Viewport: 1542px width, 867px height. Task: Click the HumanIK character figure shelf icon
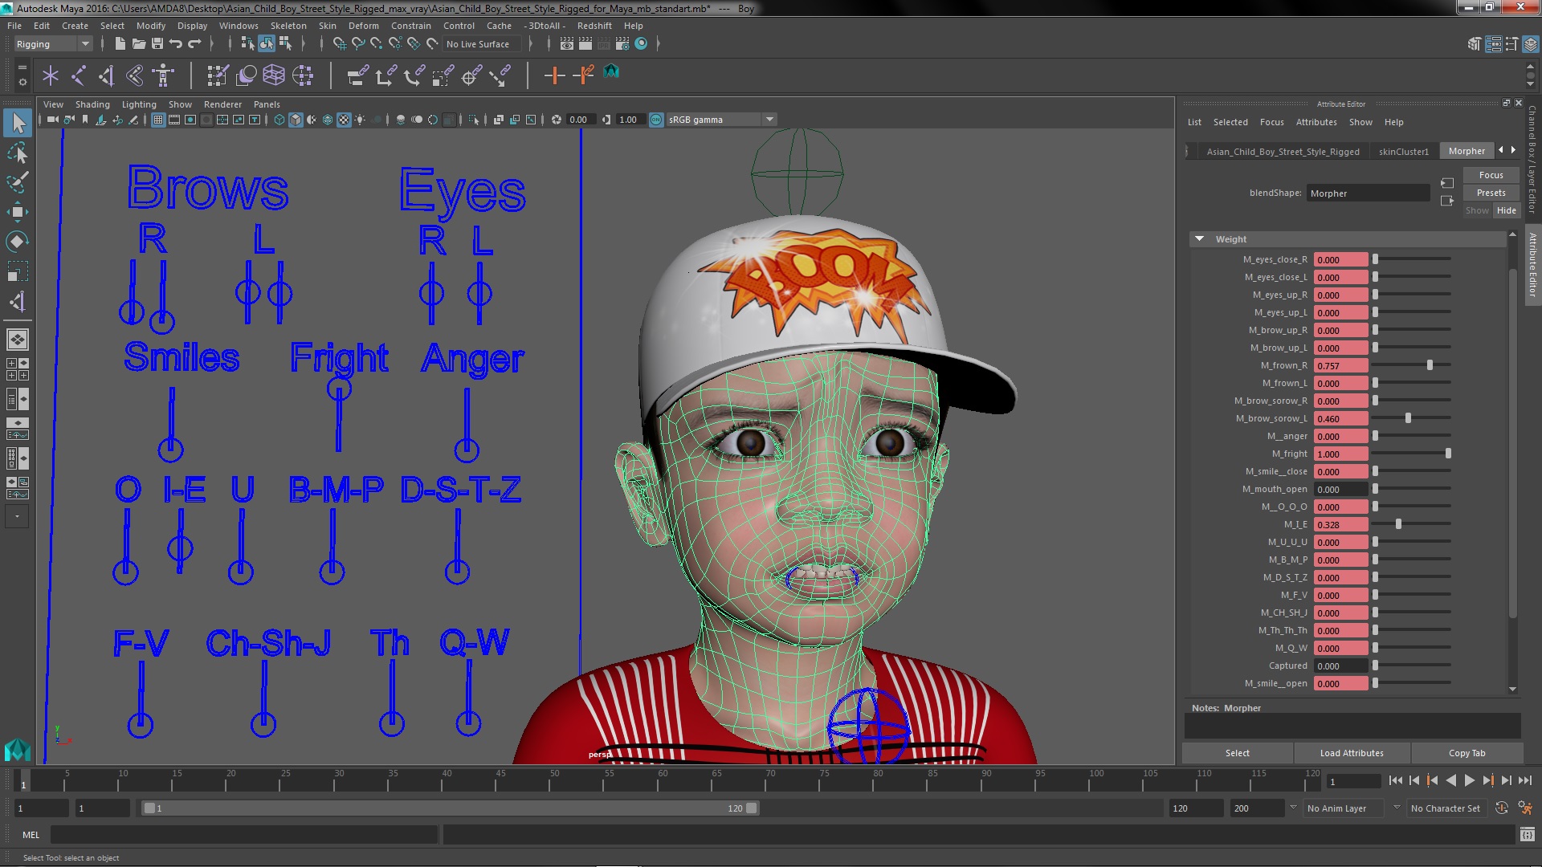(x=163, y=75)
